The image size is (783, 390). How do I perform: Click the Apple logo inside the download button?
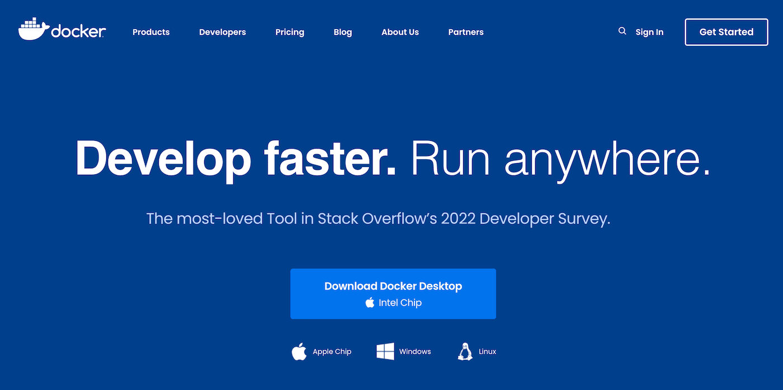tap(370, 302)
